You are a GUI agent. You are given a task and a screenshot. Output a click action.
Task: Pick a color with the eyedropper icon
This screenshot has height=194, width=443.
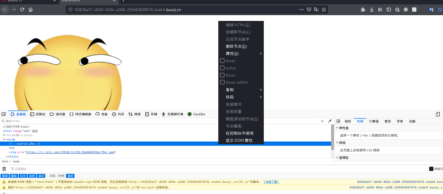330,121
